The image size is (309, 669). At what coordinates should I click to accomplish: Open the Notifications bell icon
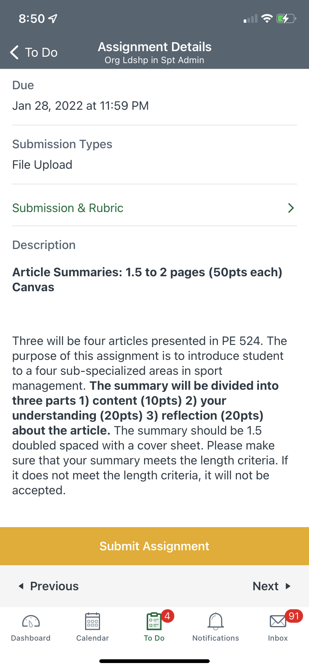click(216, 622)
